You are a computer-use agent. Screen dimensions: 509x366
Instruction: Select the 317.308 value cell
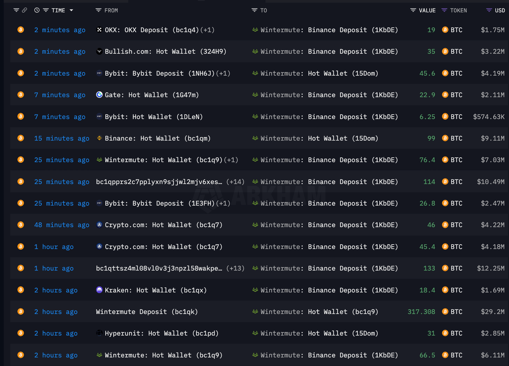[421, 312]
